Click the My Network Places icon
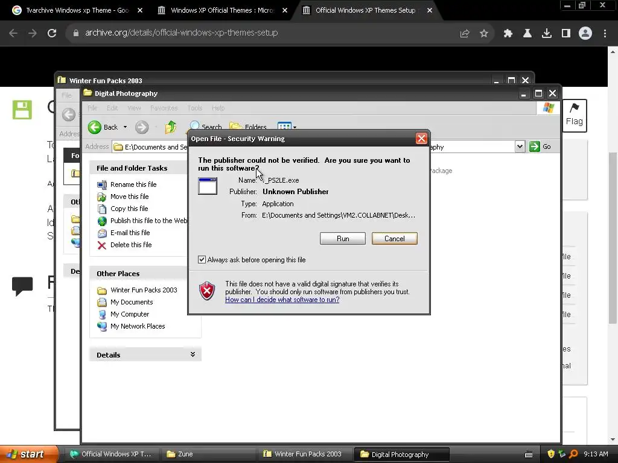 [x=101, y=327]
